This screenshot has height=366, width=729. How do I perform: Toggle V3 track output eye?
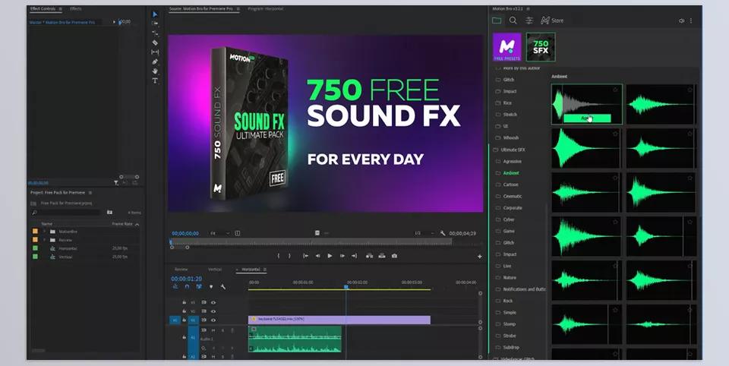[213, 302]
